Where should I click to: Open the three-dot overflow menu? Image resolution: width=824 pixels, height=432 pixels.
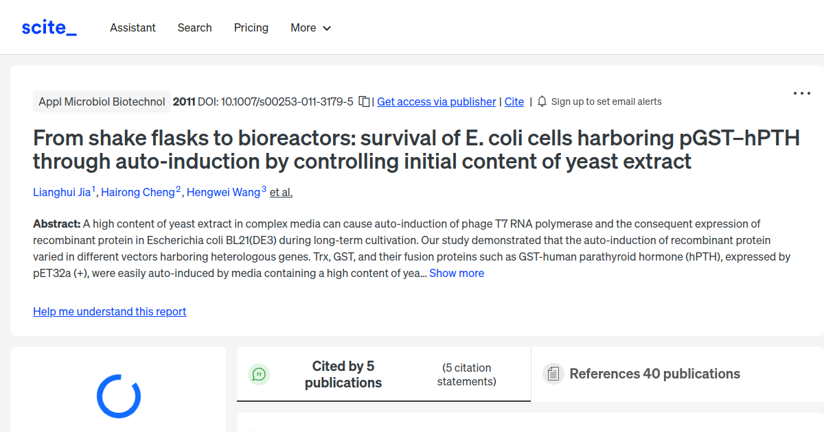click(x=801, y=93)
